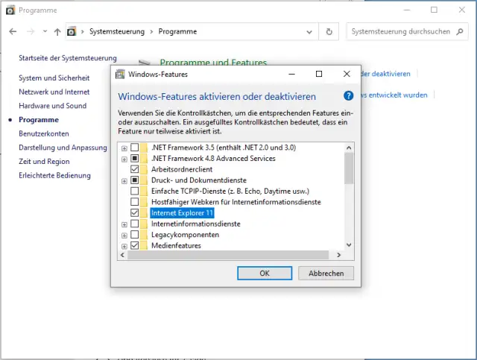Enable Einfache TCPIP-Dienste checkbox

134,191
